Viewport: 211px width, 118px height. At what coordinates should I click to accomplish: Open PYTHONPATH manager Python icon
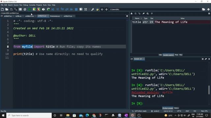click(97, 10)
